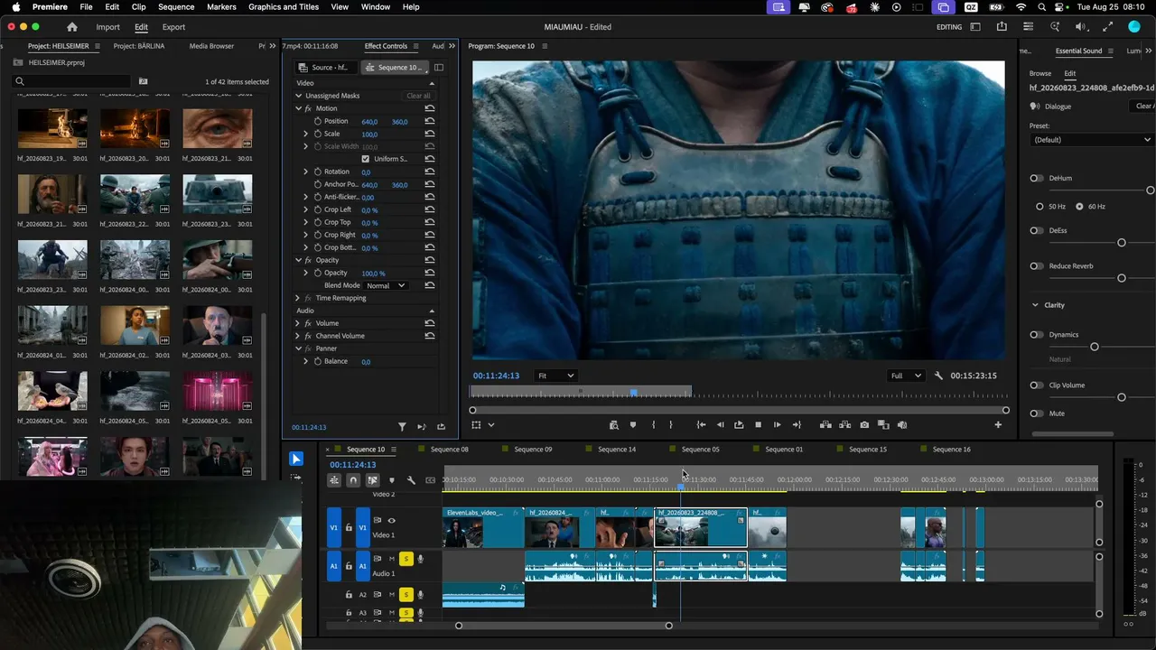
Task: Open the filter properties funnel icon
Action: (403, 427)
